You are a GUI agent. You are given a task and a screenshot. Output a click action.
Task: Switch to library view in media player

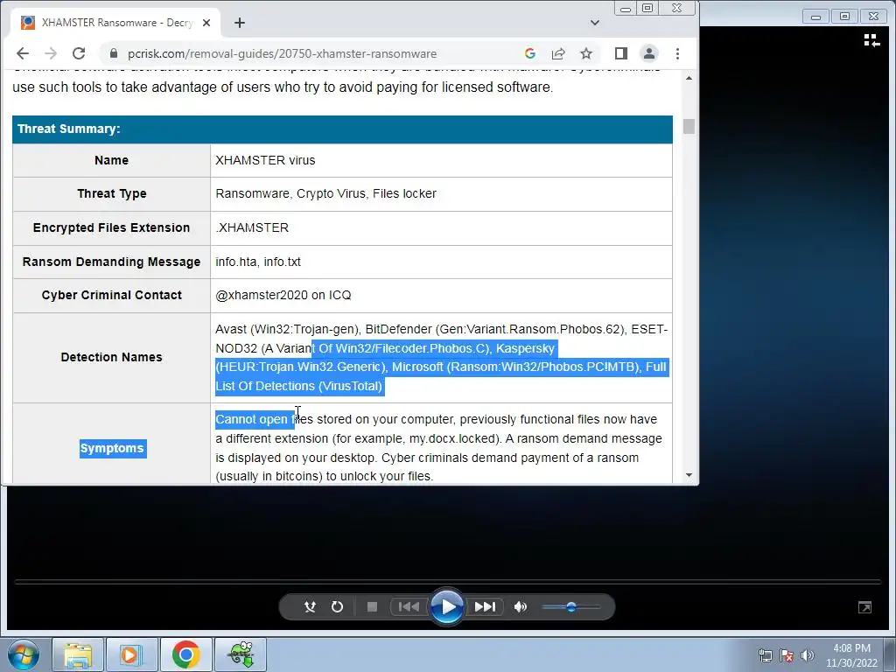pos(871,40)
